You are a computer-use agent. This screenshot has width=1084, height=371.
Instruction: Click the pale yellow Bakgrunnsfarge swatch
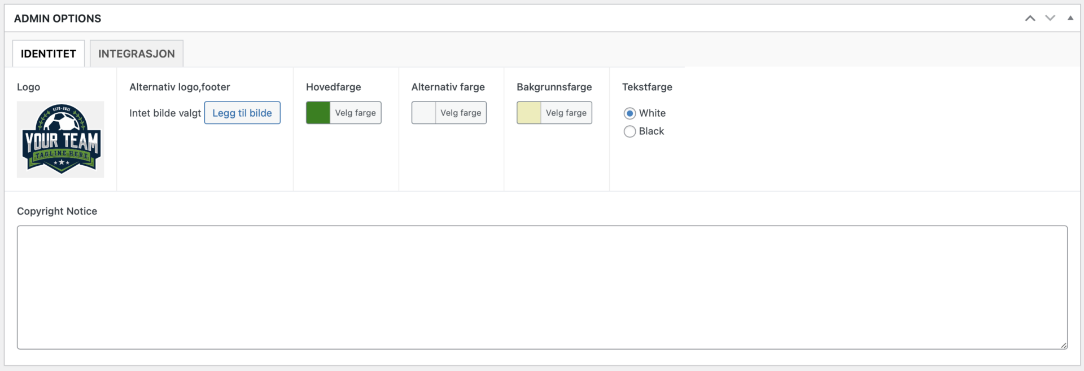529,113
